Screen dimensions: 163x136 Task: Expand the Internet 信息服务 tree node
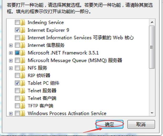pos(11,45)
